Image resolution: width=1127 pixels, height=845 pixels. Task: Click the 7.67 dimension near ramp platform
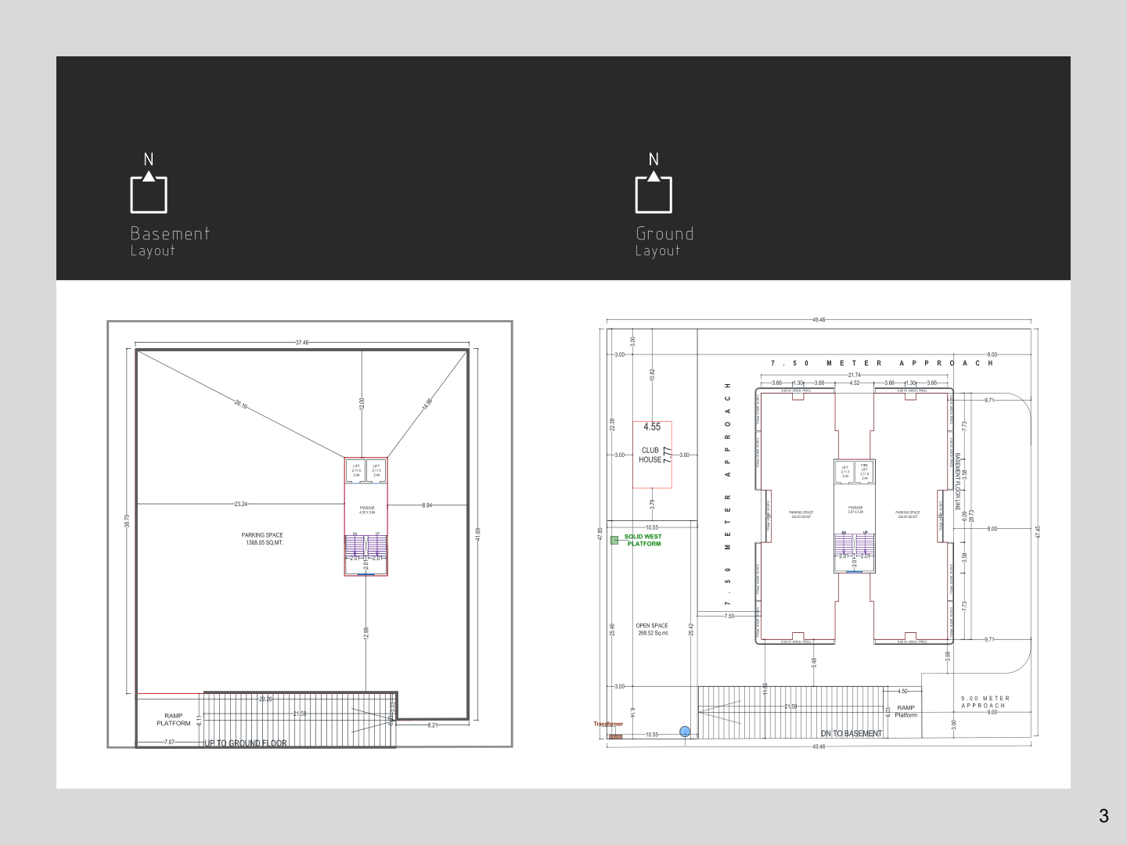pyautogui.click(x=170, y=742)
